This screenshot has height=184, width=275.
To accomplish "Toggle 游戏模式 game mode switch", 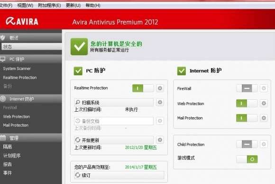I will click(247, 159).
